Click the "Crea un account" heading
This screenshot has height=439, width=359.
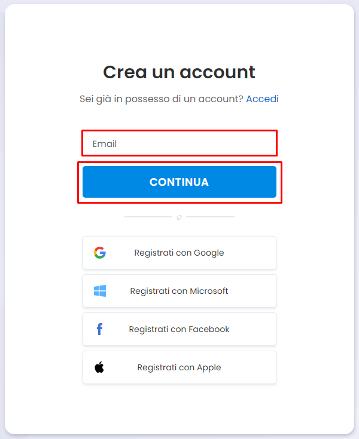180,72
